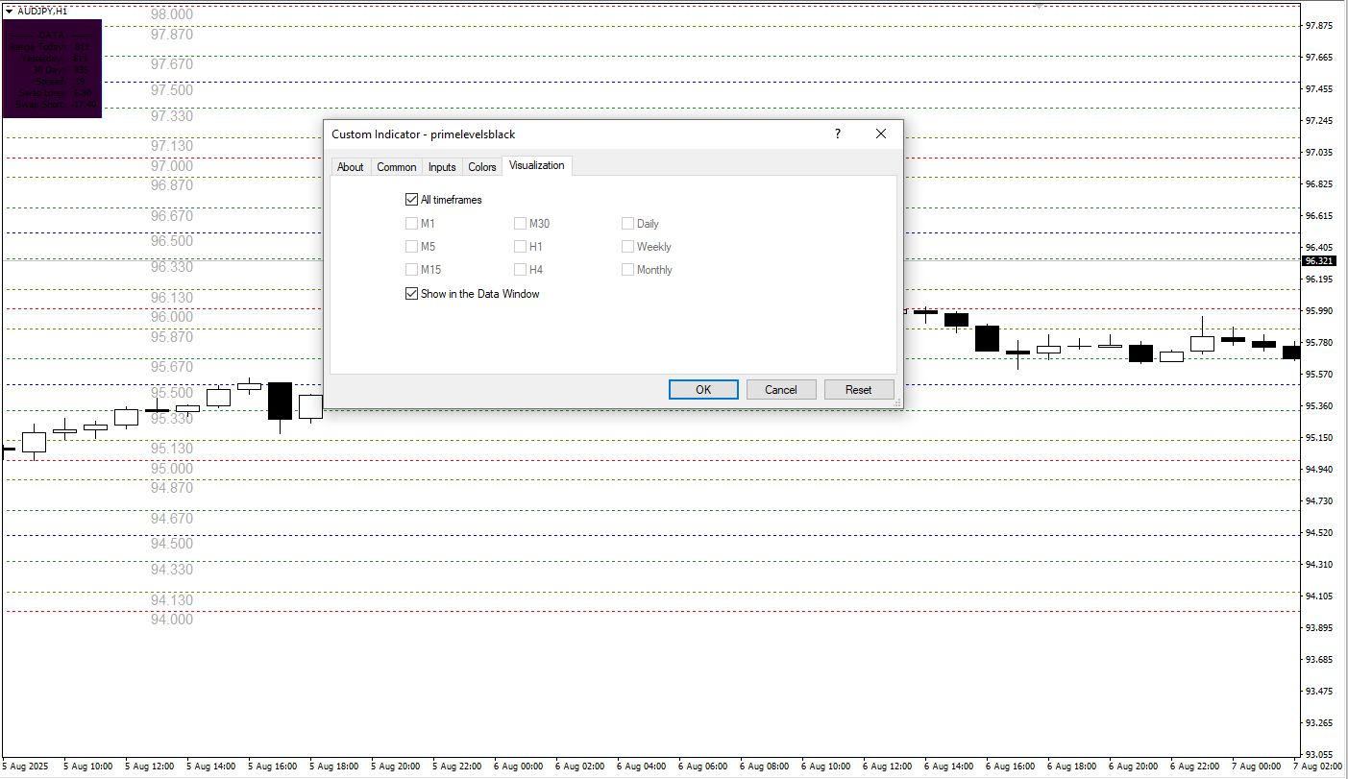
Task: Close the primelevelsblack Custom Indicator dialog
Action: 880,134
